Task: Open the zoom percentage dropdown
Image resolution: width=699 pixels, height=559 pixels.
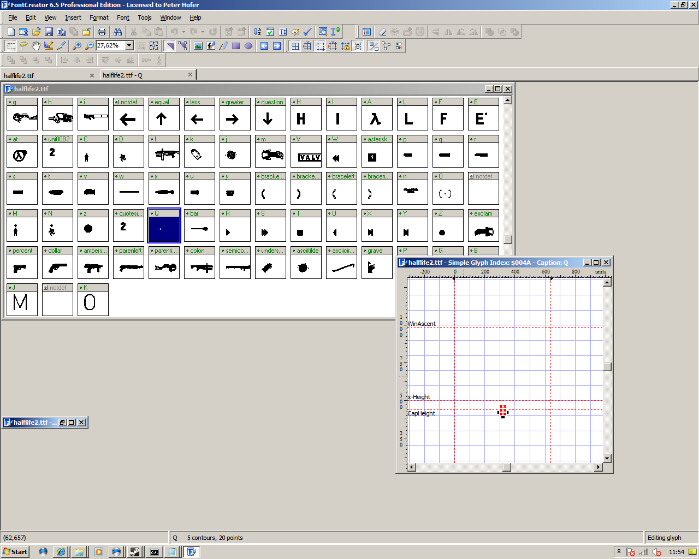Action: 129,46
